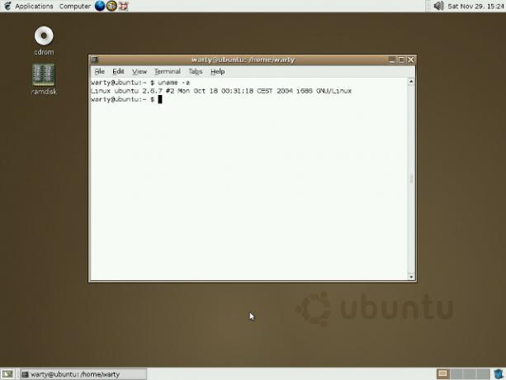Open the Trash icon in bottom panel
Viewport: 506px width, 380px height.
[x=499, y=374]
